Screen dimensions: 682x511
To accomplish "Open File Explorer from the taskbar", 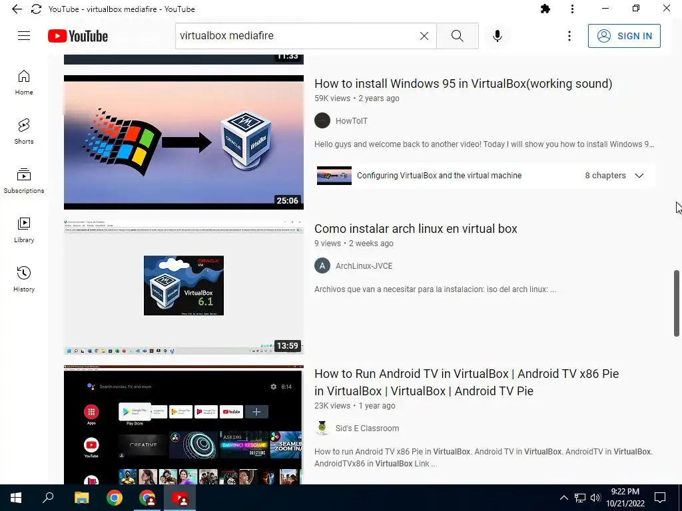I will pos(81,498).
